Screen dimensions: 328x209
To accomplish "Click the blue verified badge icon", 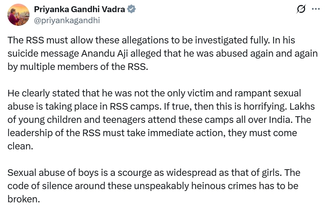I will 131,10.
